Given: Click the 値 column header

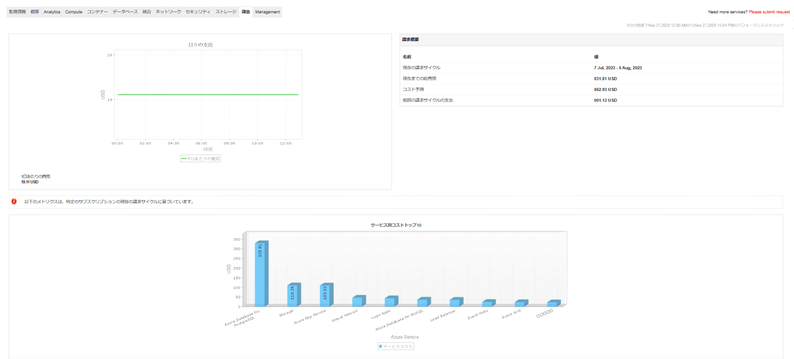Looking at the screenshot, I should [x=596, y=57].
